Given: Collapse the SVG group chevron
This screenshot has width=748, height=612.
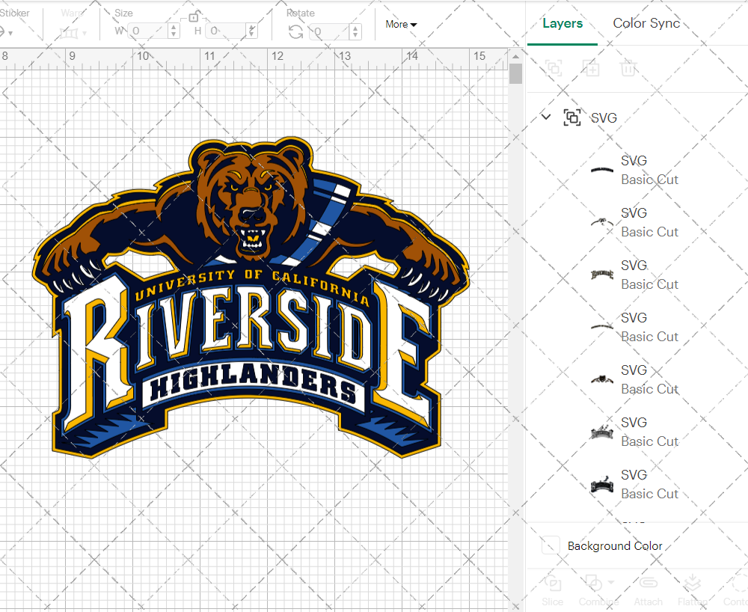Looking at the screenshot, I should pos(545,117).
